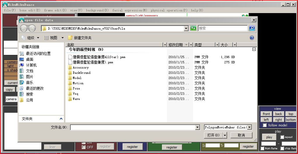Click the blue help question mark icon
This screenshot has width=298, height=154.
252,38
